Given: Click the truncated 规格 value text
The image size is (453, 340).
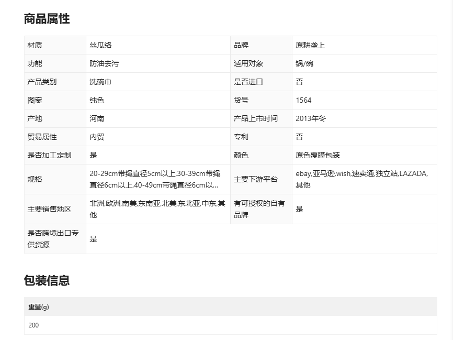Looking at the screenshot, I should 154,179.
